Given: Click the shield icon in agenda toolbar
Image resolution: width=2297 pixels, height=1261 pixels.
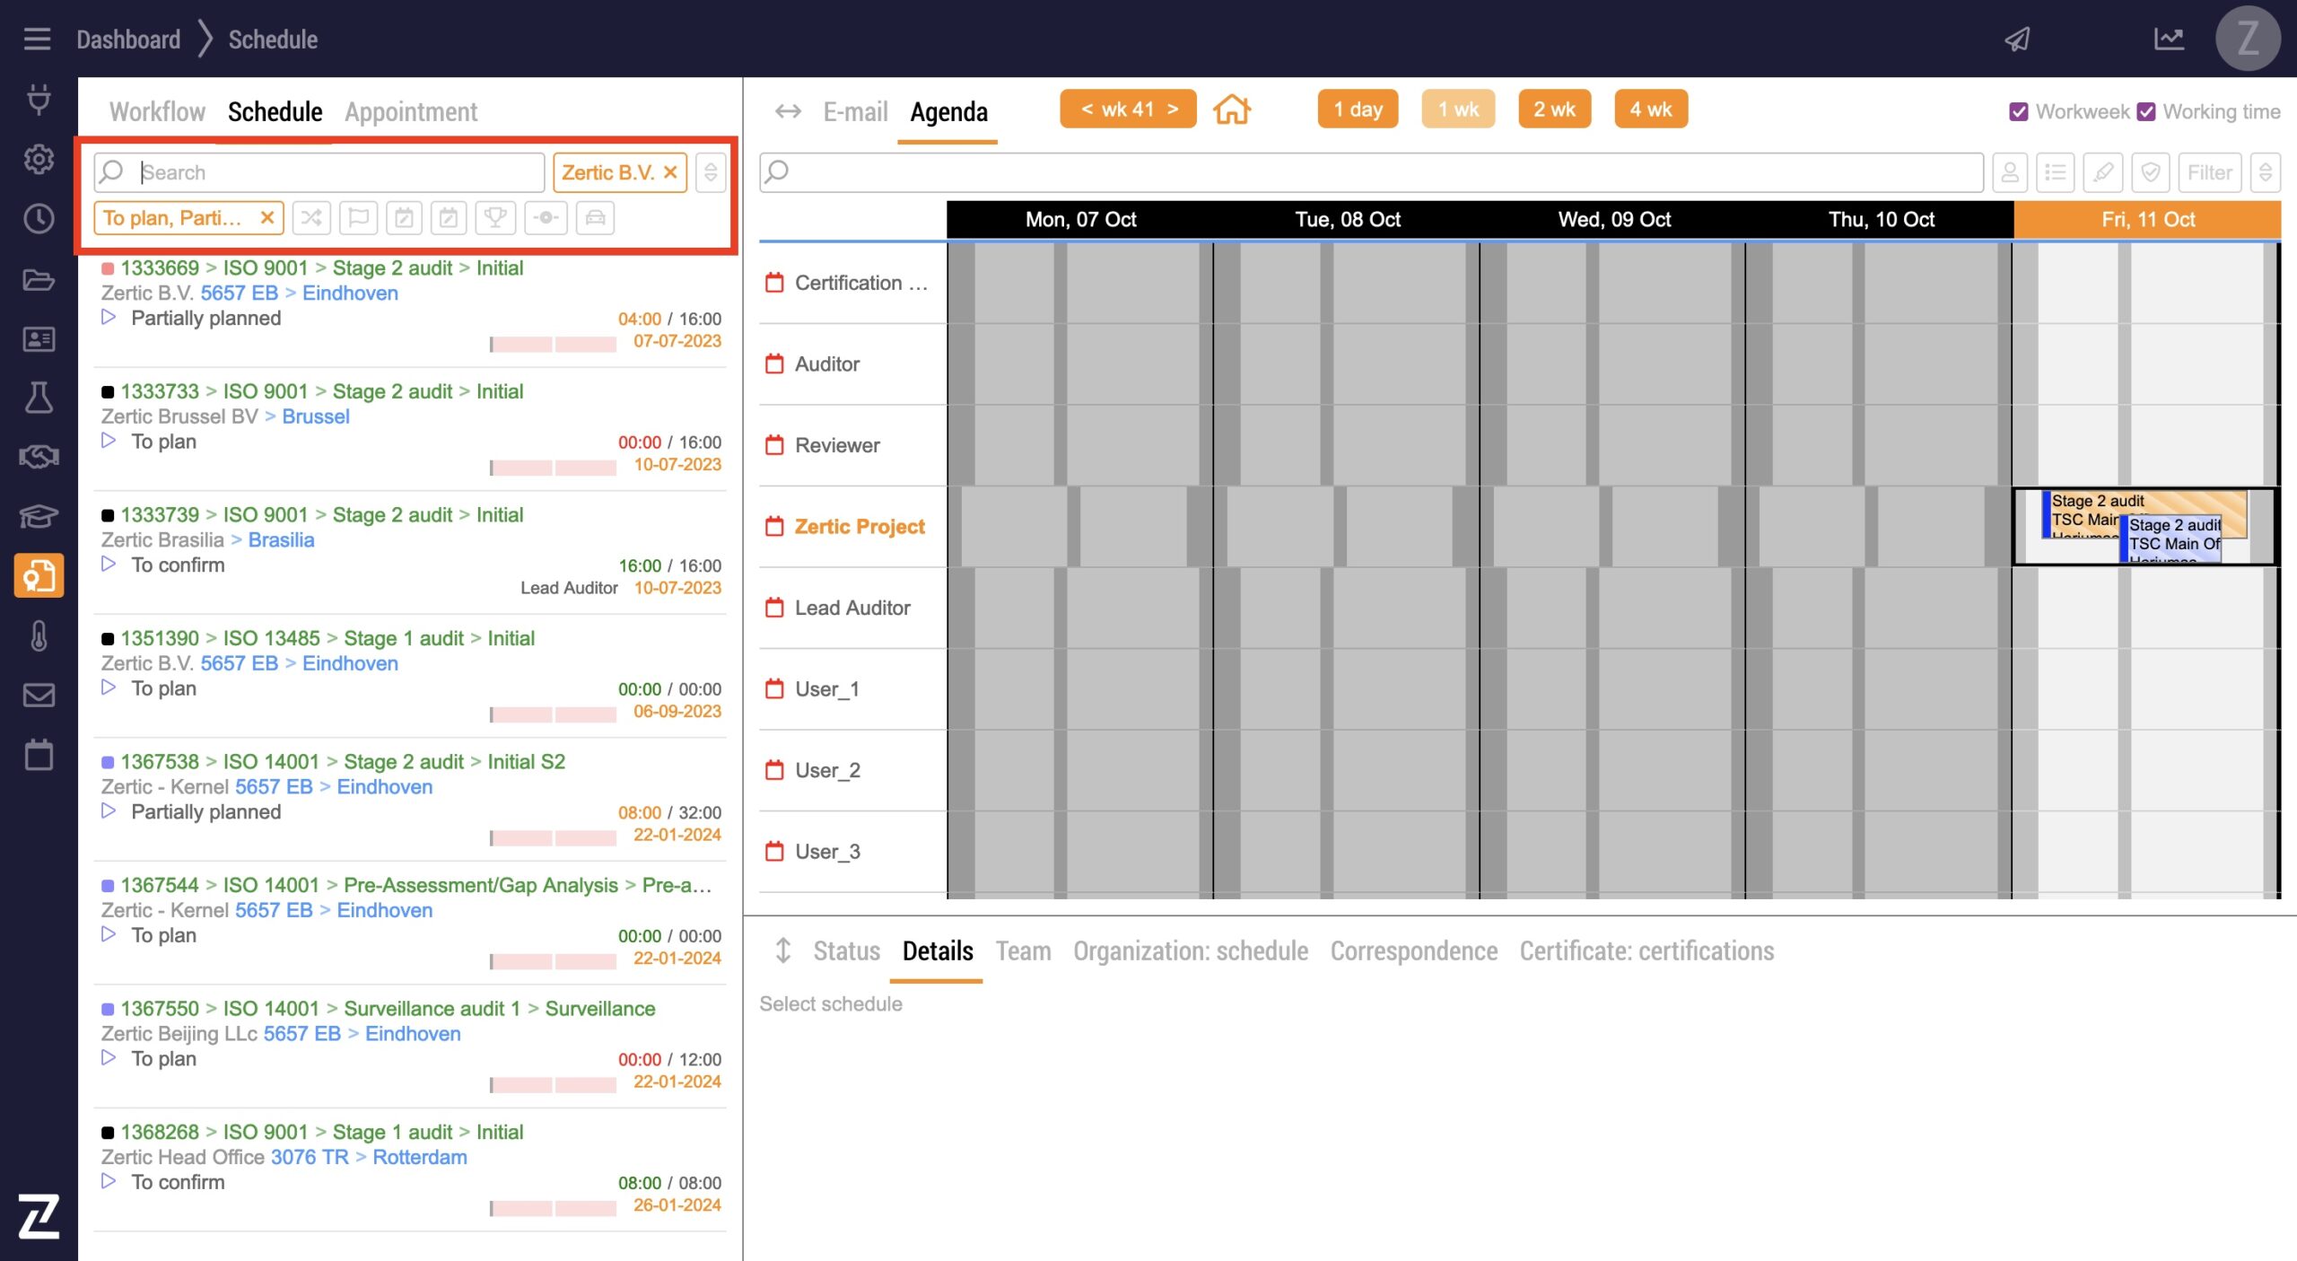Looking at the screenshot, I should (x=2151, y=172).
